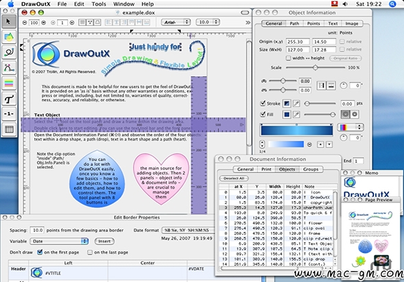Click the align top edges icon

pos(131,22)
